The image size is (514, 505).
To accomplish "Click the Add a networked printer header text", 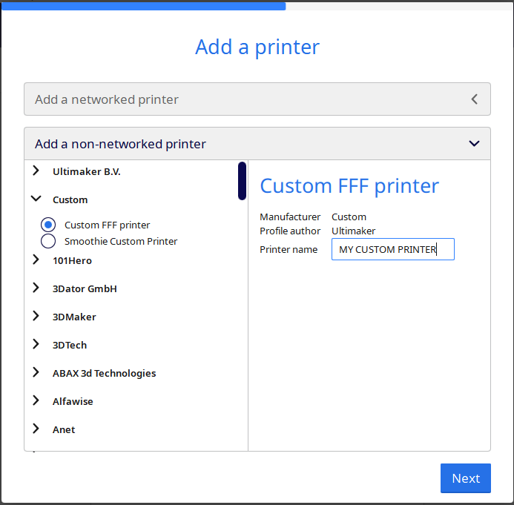I will click(107, 99).
